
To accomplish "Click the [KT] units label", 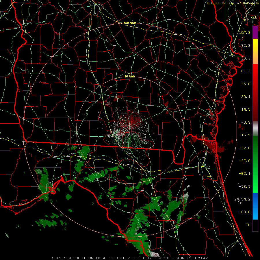I will [x=247, y=20].
